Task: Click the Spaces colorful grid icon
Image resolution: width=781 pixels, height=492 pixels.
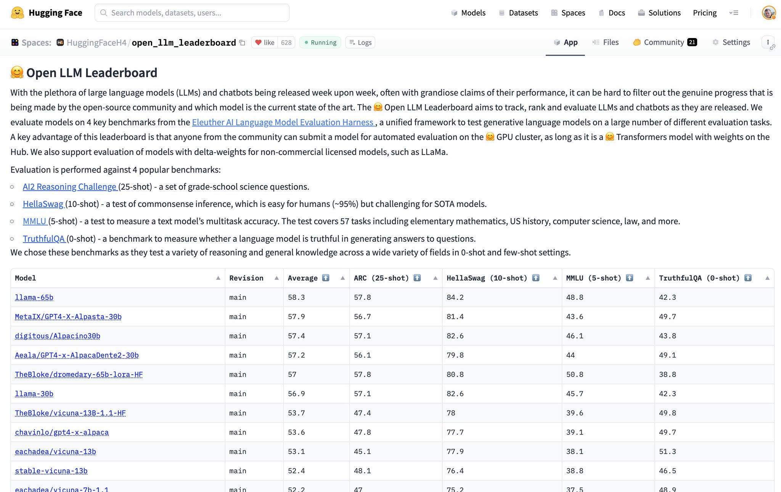Action: point(15,43)
